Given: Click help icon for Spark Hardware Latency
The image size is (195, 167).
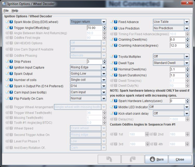Looking at the screenshot, I should 116,101.
